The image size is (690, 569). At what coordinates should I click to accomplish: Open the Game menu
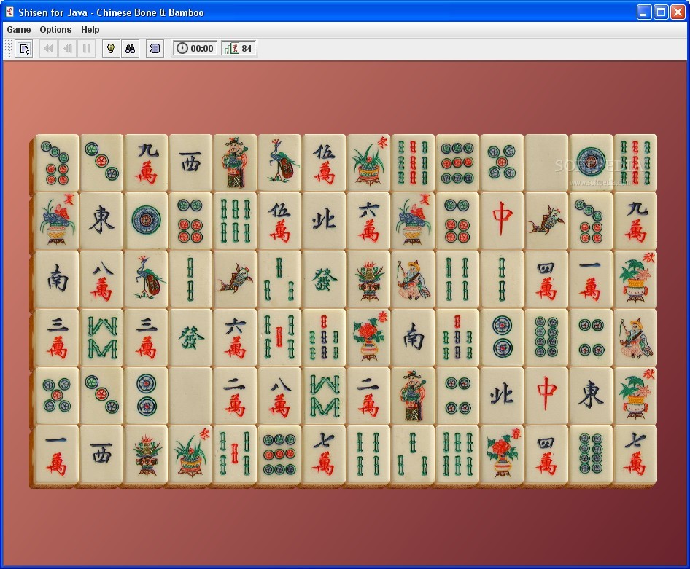coord(19,29)
